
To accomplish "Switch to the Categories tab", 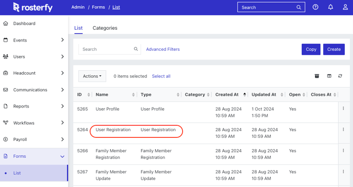I will 105,28.
